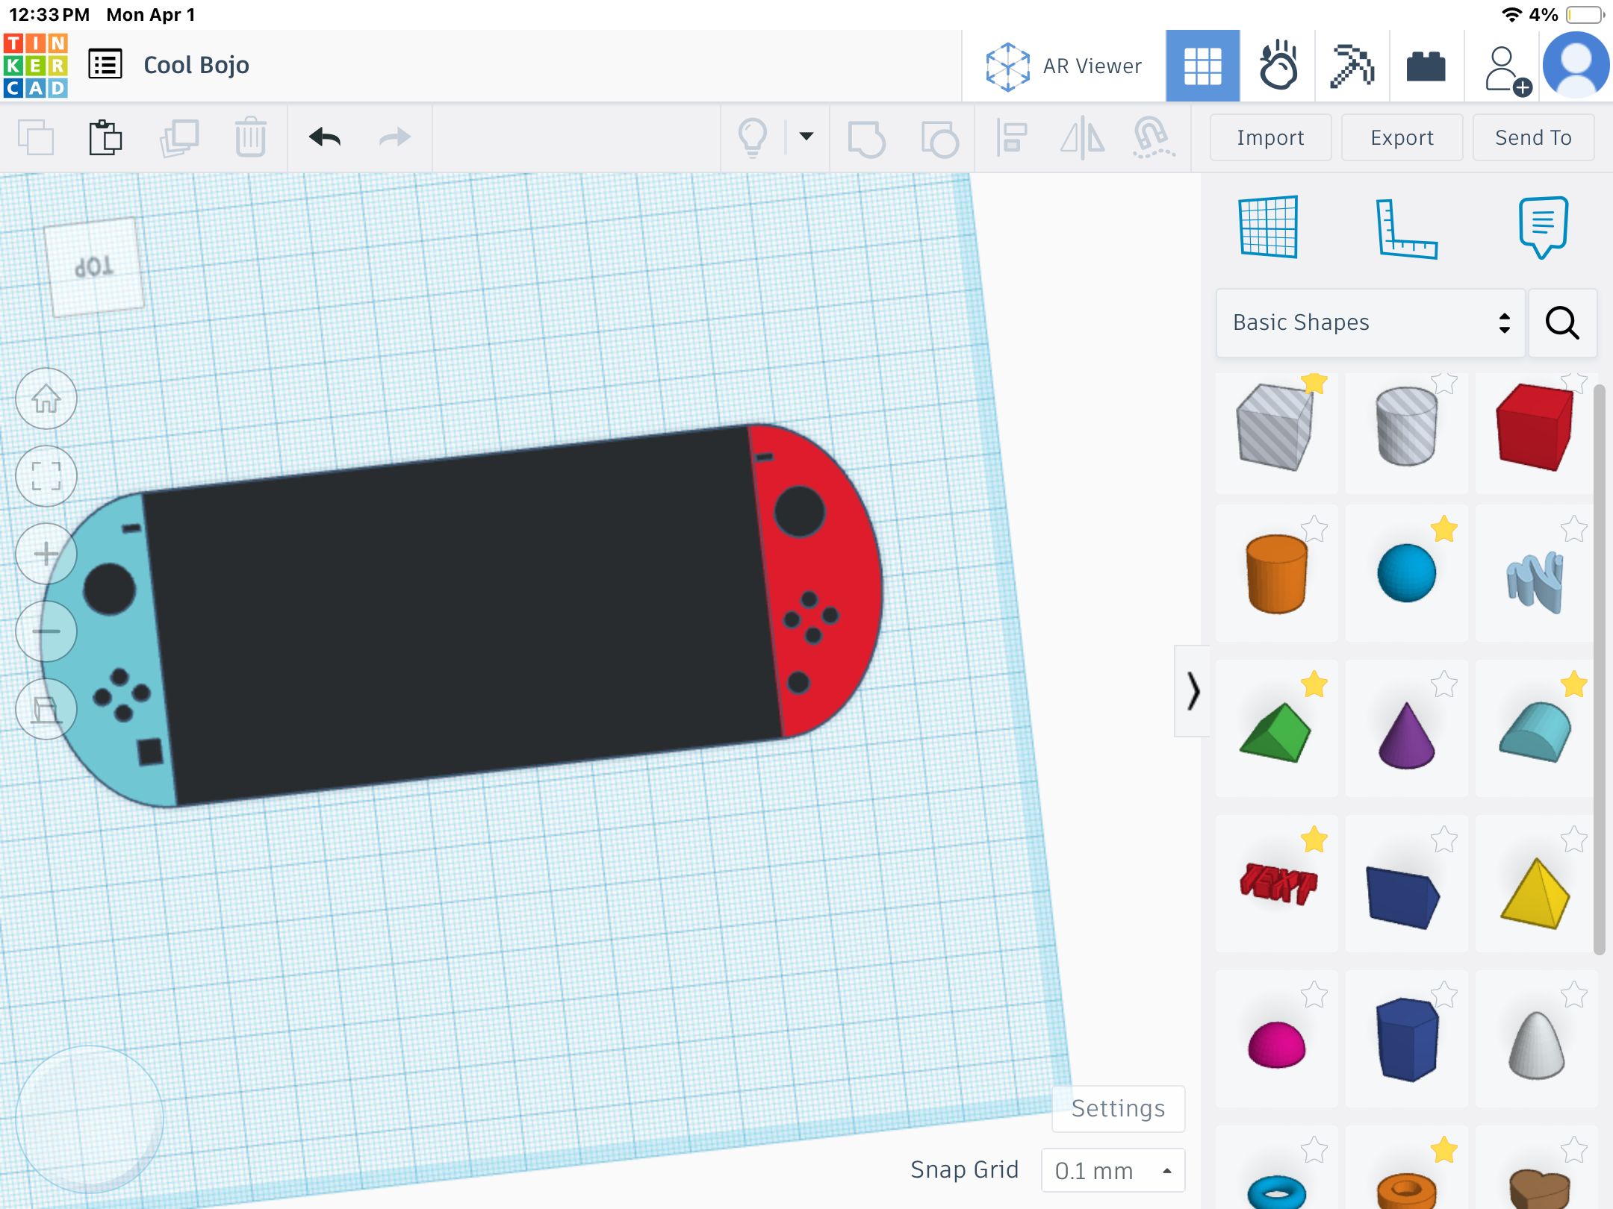Click the Align tool icon

point(1011,138)
